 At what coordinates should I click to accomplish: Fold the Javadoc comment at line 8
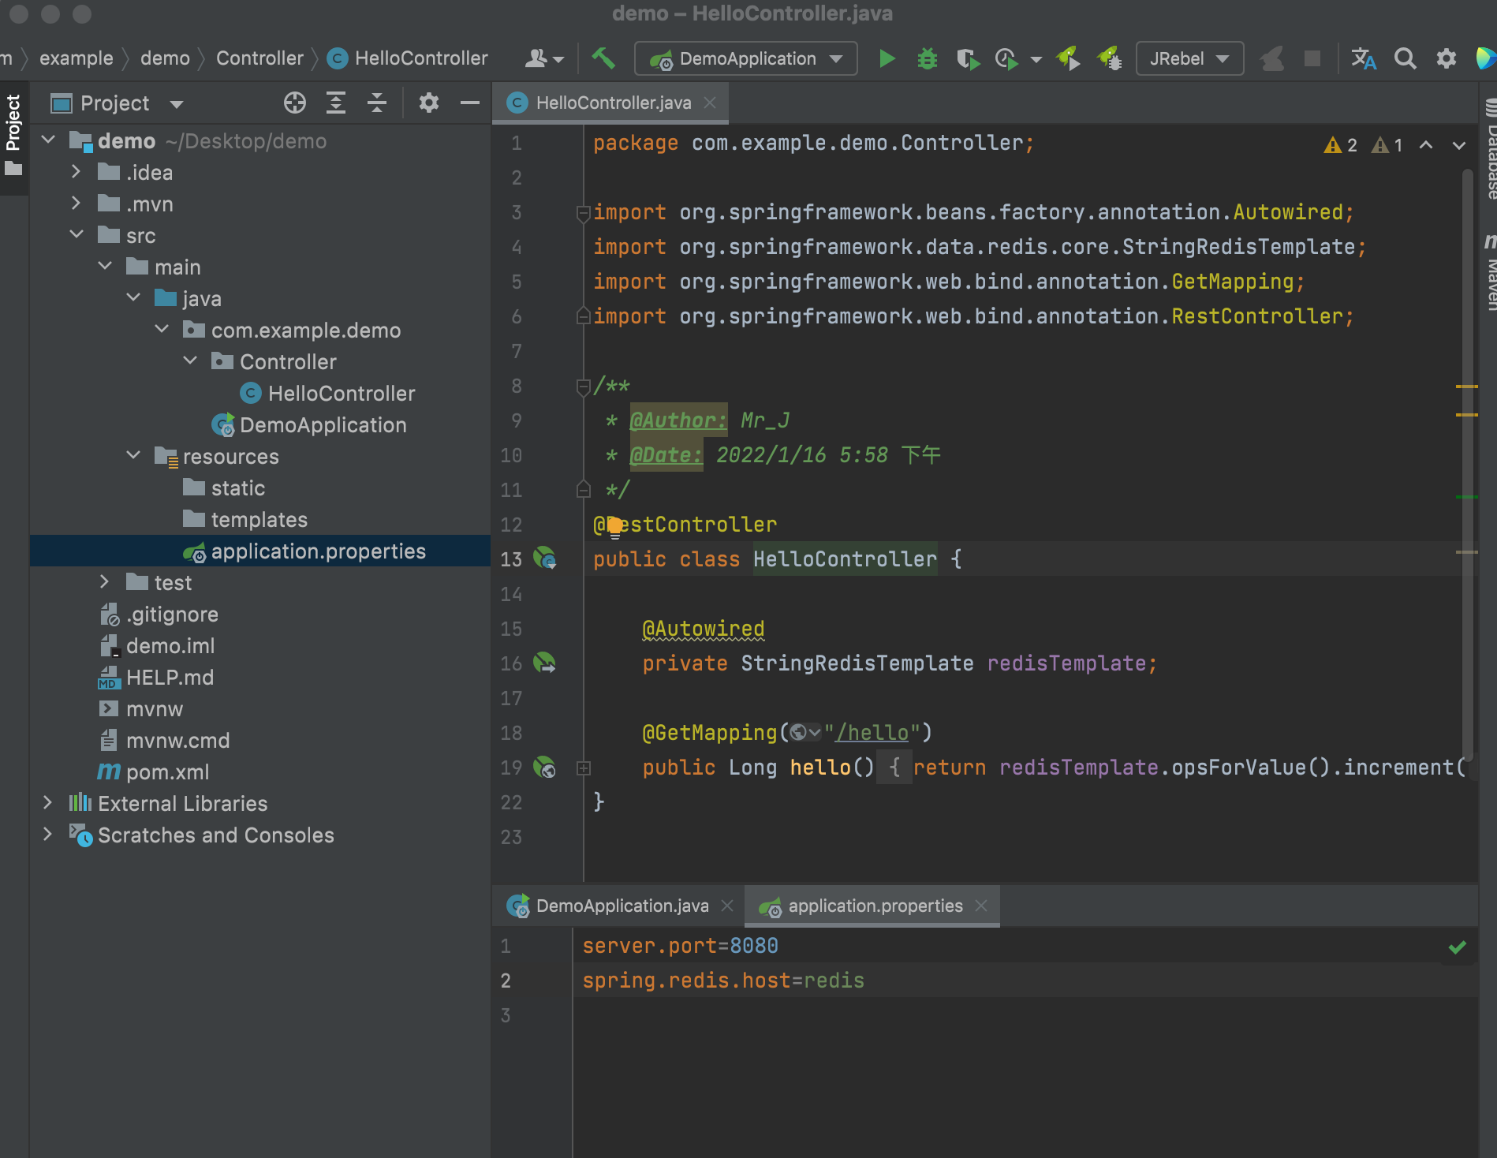pyautogui.click(x=584, y=387)
